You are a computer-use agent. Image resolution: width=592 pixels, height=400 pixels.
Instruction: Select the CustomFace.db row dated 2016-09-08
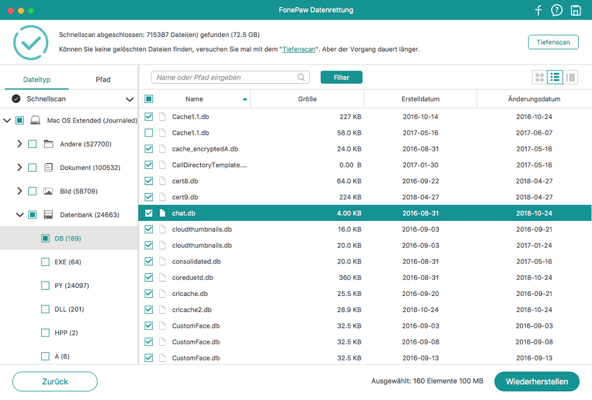click(x=365, y=342)
